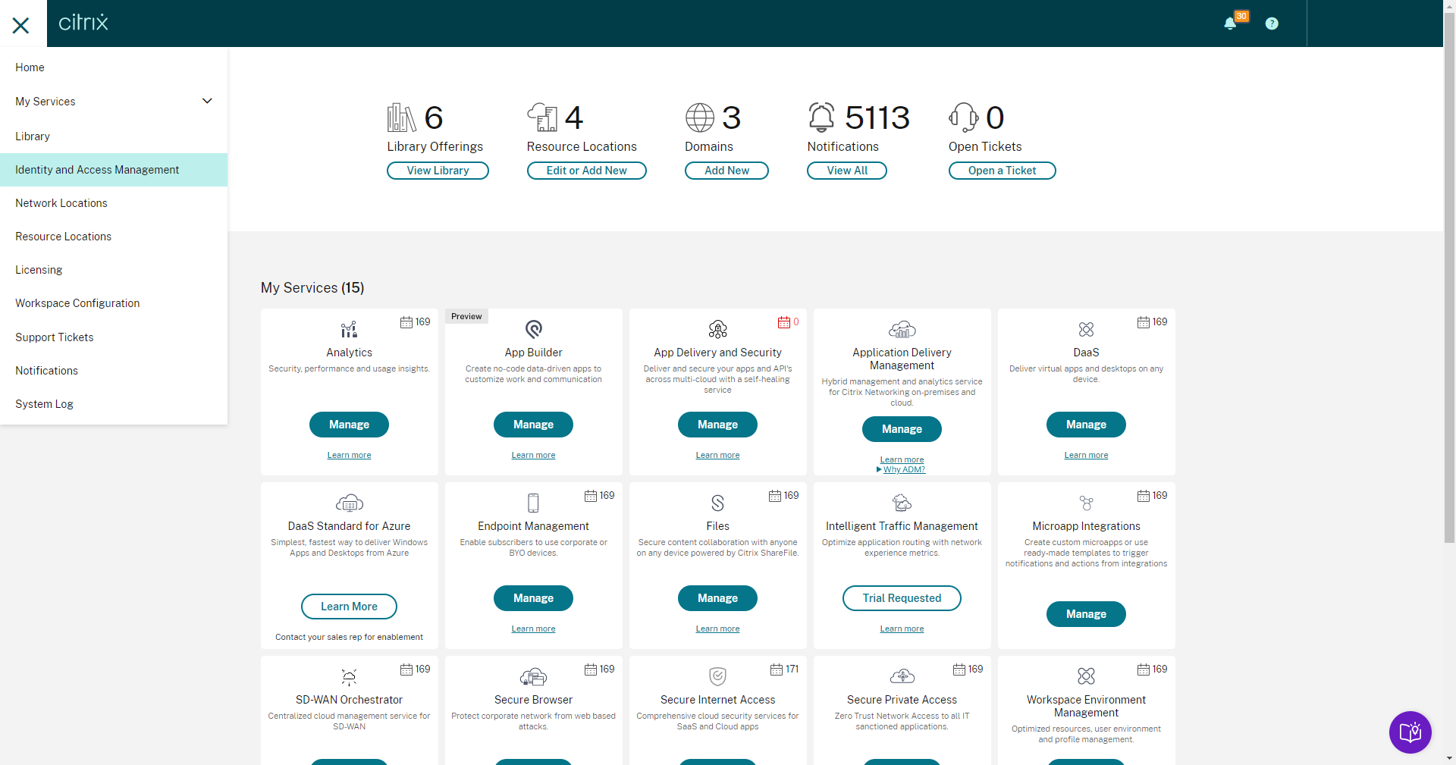
Task: Click the Analytics service icon
Action: click(x=349, y=329)
